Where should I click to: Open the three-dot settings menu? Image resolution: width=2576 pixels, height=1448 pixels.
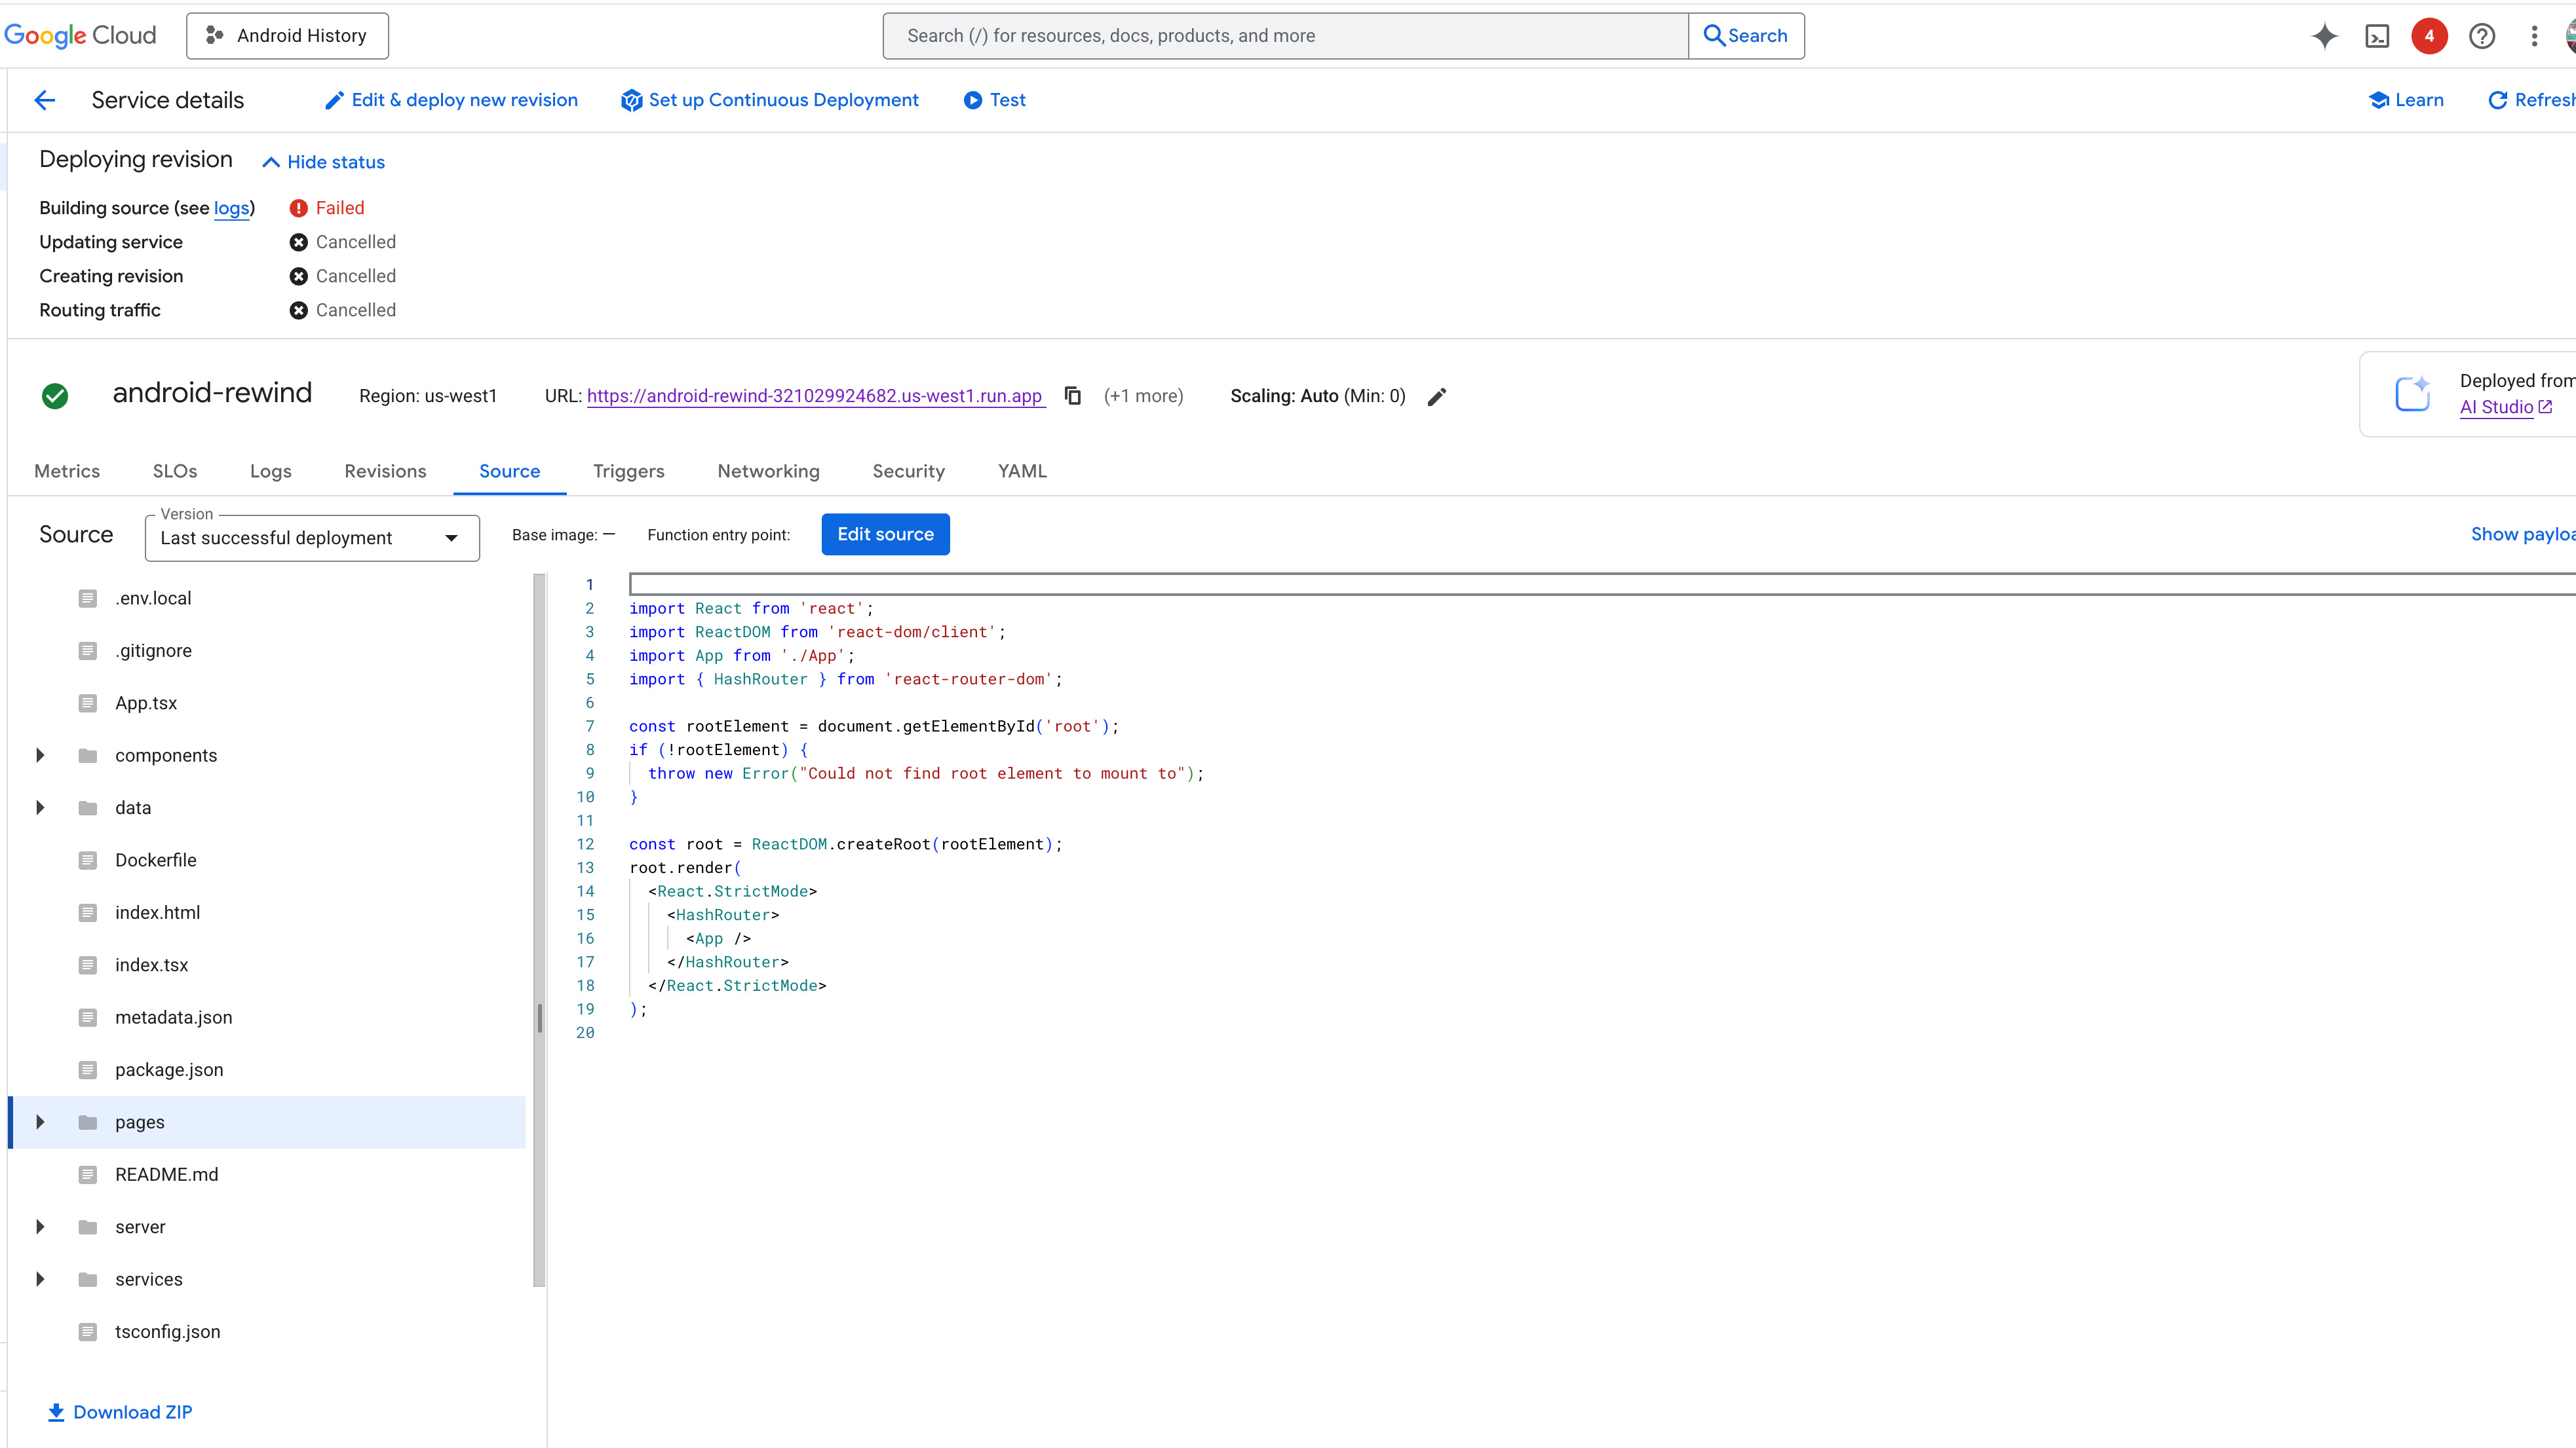[2534, 36]
